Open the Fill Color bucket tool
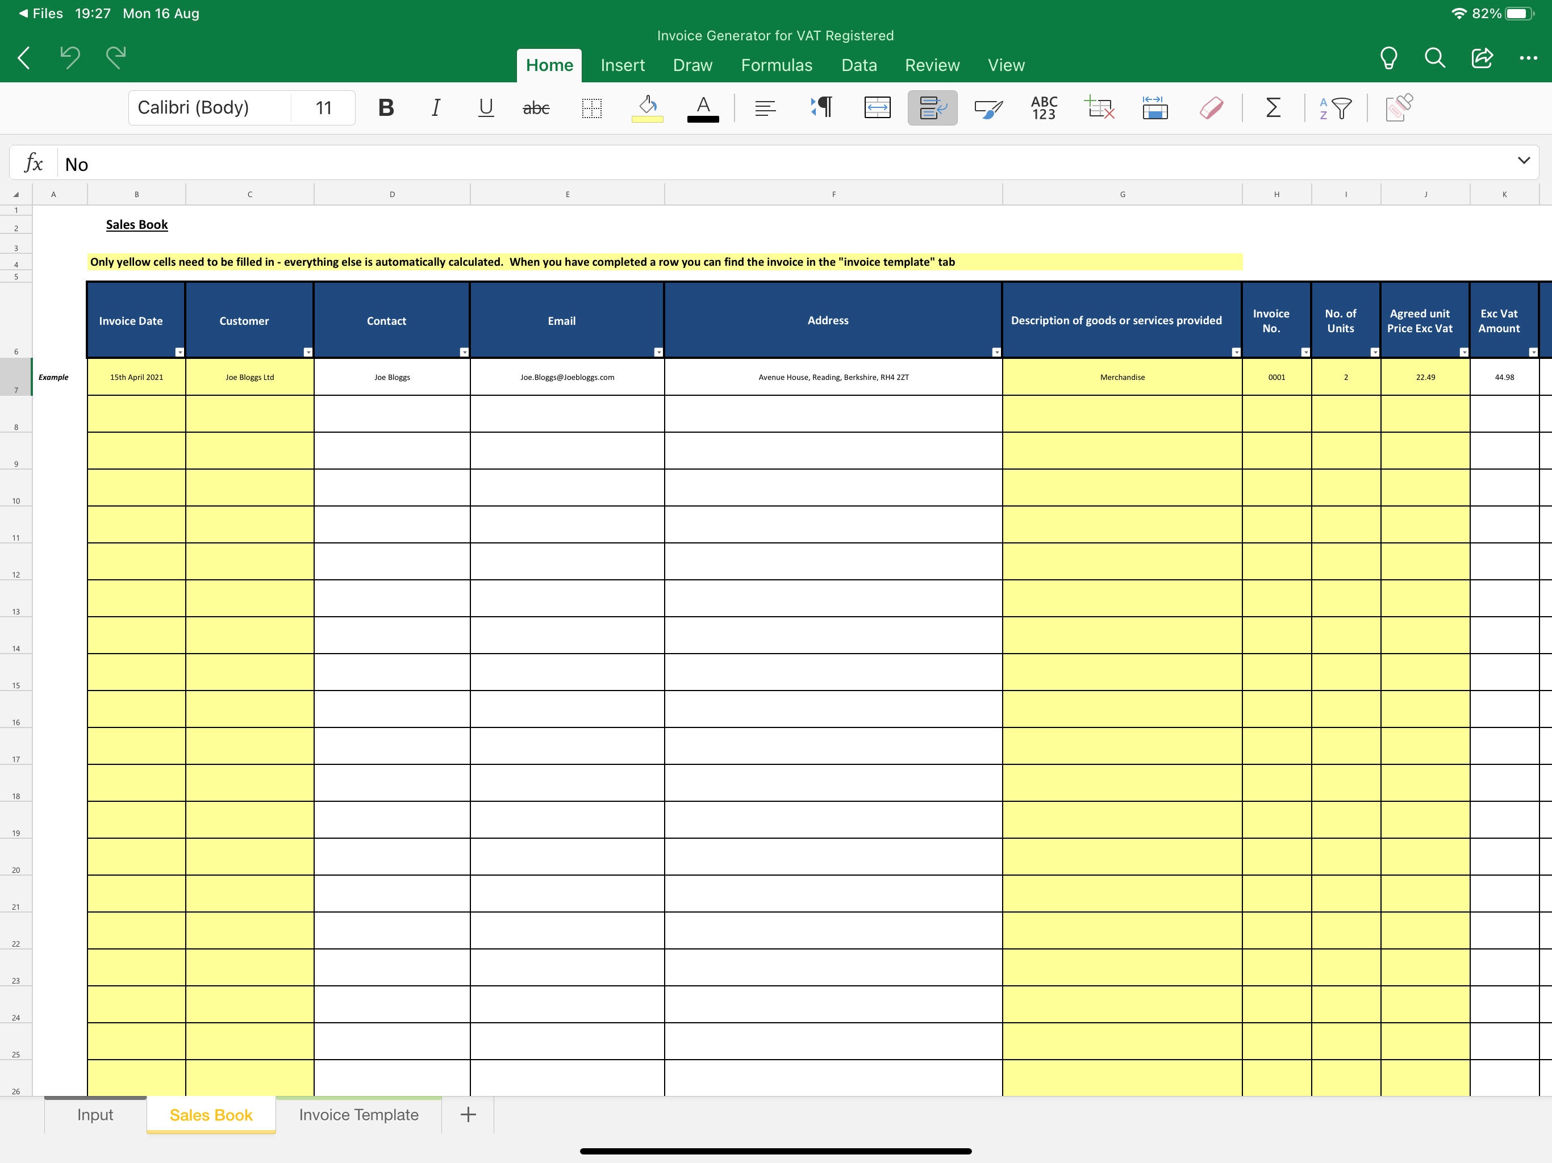This screenshot has width=1552, height=1163. [x=646, y=107]
